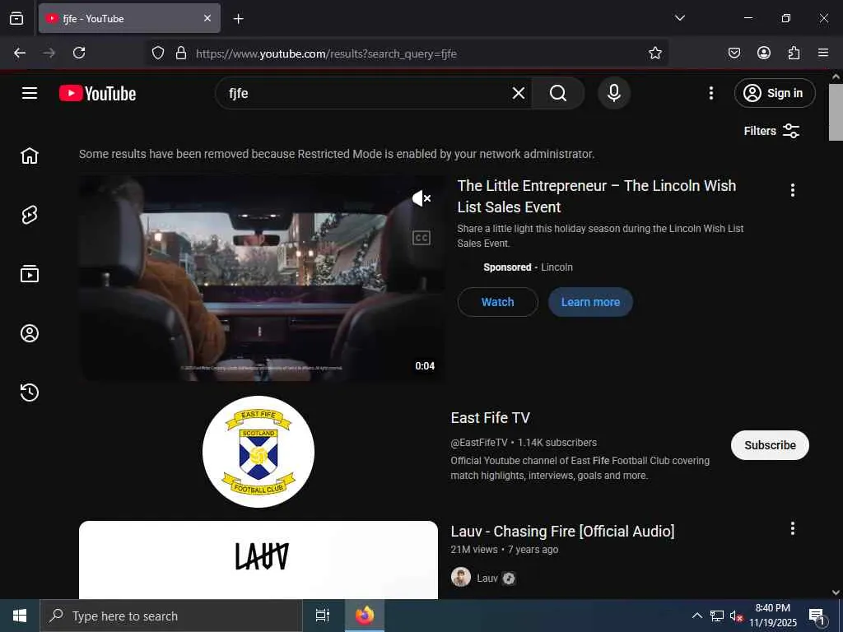Sign in to YouTube
The image size is (843, 632).
tap(775, 93)
